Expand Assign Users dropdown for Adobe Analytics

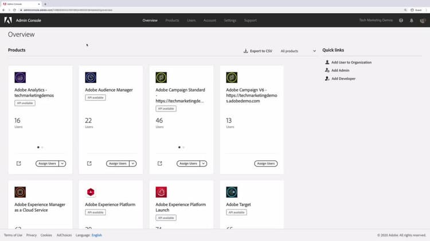62,164
